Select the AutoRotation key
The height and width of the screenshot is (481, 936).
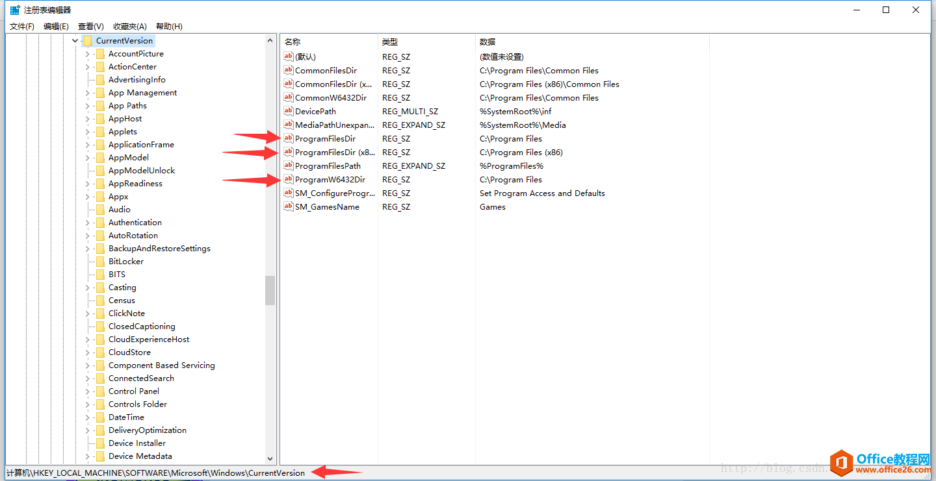pyautogui.click(x=133, y=236)
